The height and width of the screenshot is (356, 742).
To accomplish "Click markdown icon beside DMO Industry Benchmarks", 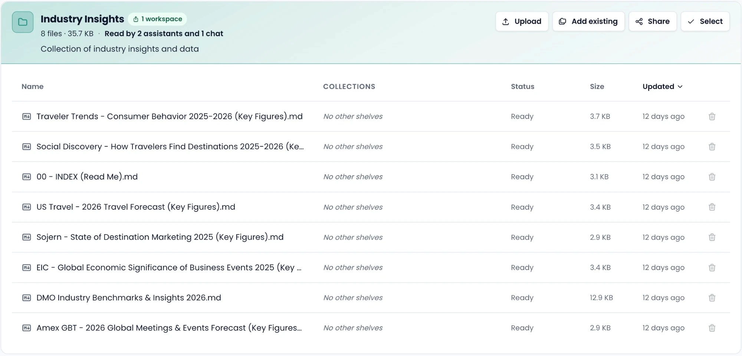I will click(x=27, y=297).
